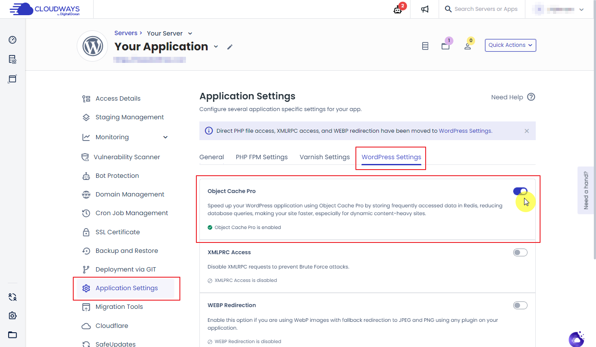This screenshot has width=596, height=347.
Task: Switch to the PHP FPM Settings tab
Action: click(262, 157)
